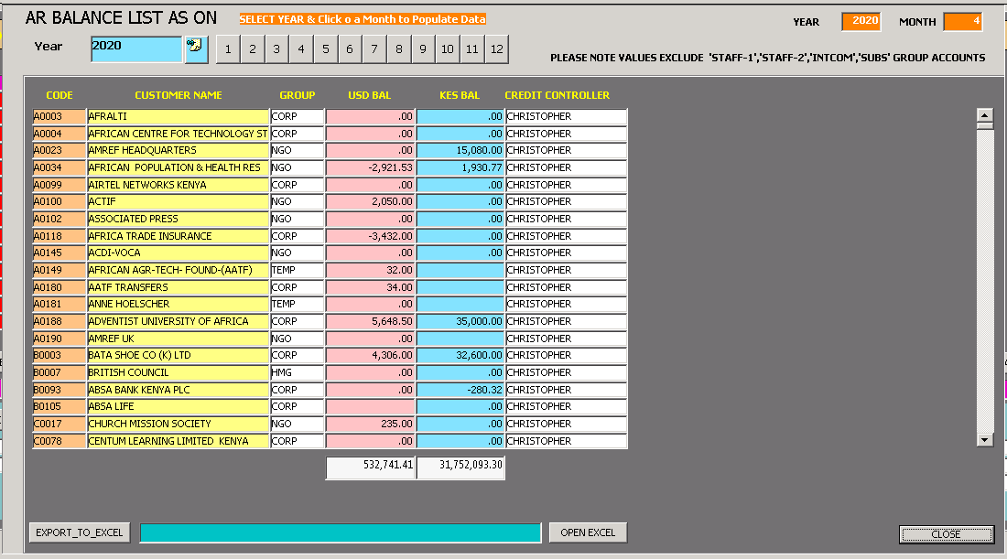Click the KES BAL column header
Screen dimensions: 1007x559
460,95
